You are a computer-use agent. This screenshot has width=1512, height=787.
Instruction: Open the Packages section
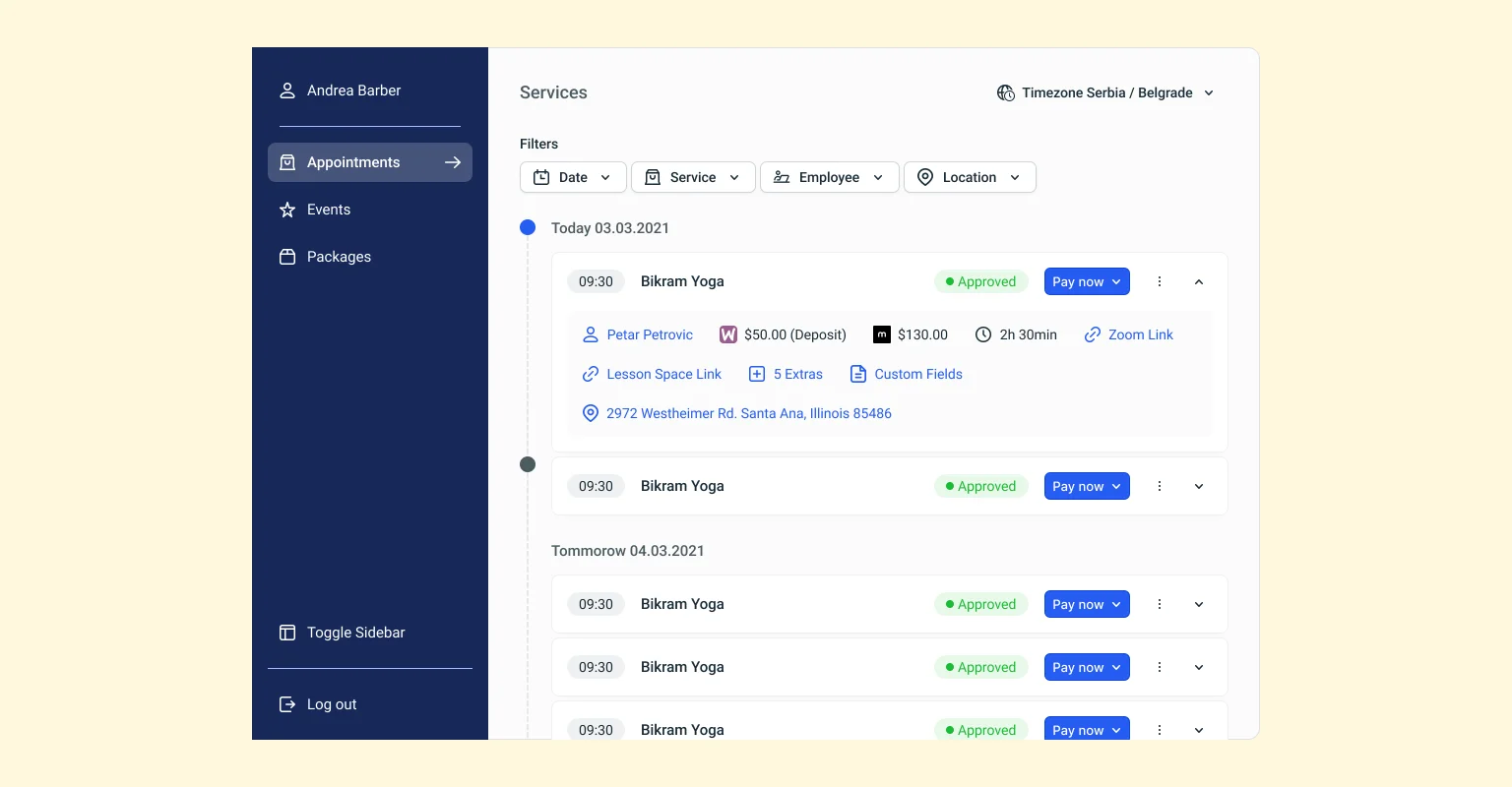click(x=339, y=257)
